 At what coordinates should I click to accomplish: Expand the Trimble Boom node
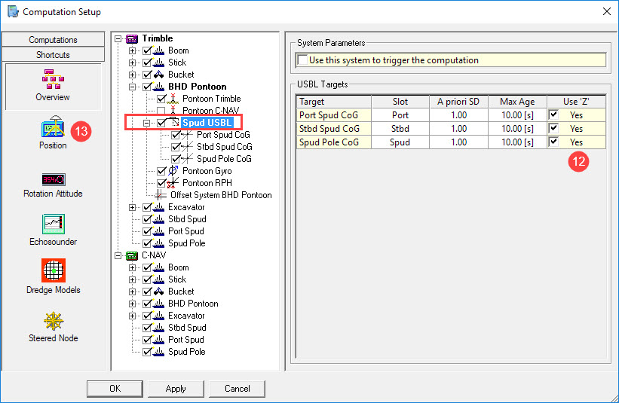(x=132, y=50)
